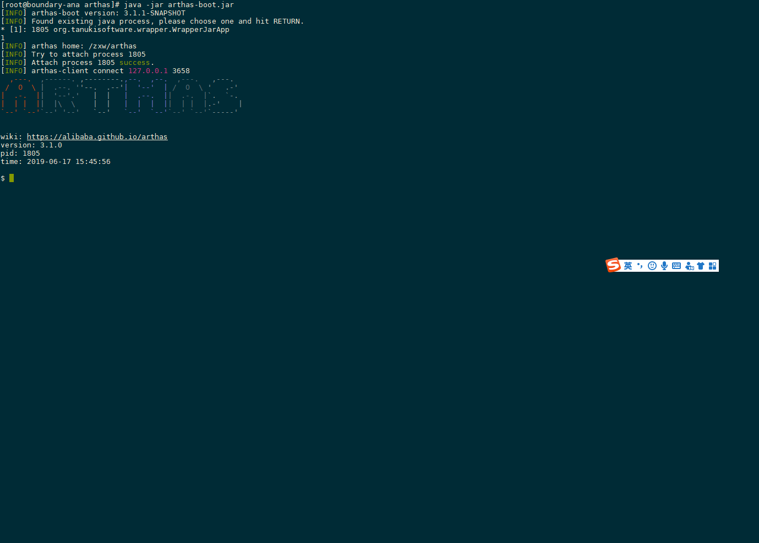Click the 'version: 3.1.0' line
The width and height of the screenshot is (759, 543).
pos(31,145)
